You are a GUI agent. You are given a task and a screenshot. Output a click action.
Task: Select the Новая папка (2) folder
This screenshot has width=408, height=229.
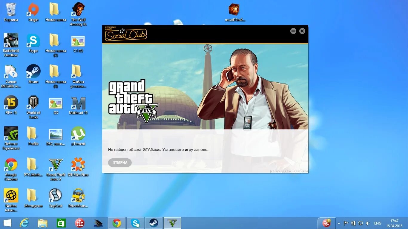pos(56,45)
